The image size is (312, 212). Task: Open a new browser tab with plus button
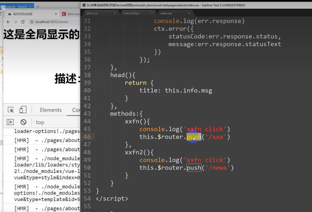(x=38, y=6)
